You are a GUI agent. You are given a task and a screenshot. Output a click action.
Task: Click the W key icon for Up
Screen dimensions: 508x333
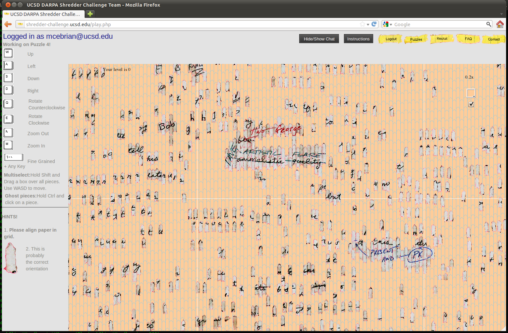click(8, 53)
